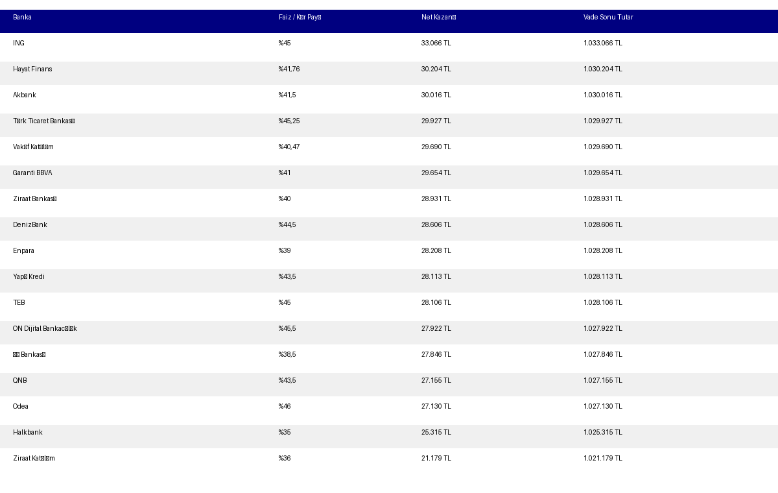Click net gain 21.179 TL

pos(436,459)
